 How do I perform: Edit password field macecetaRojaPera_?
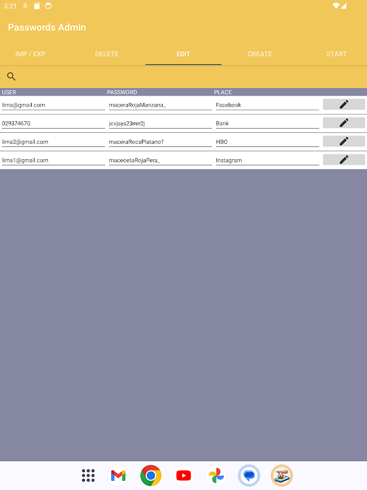point(160,160)
